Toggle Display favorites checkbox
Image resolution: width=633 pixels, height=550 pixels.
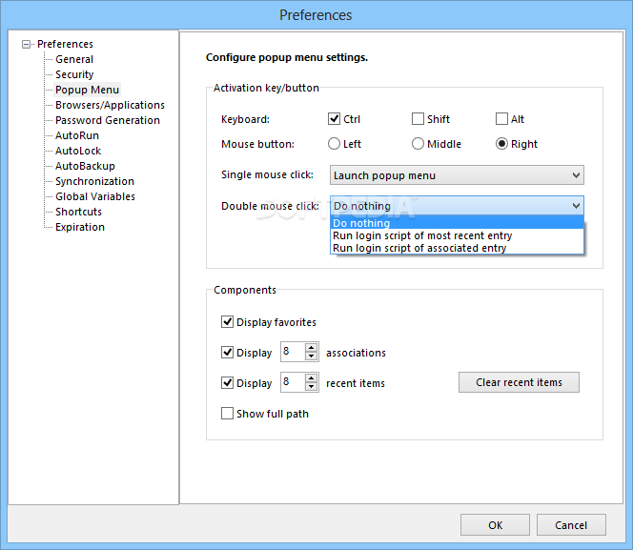click(228, 322)
